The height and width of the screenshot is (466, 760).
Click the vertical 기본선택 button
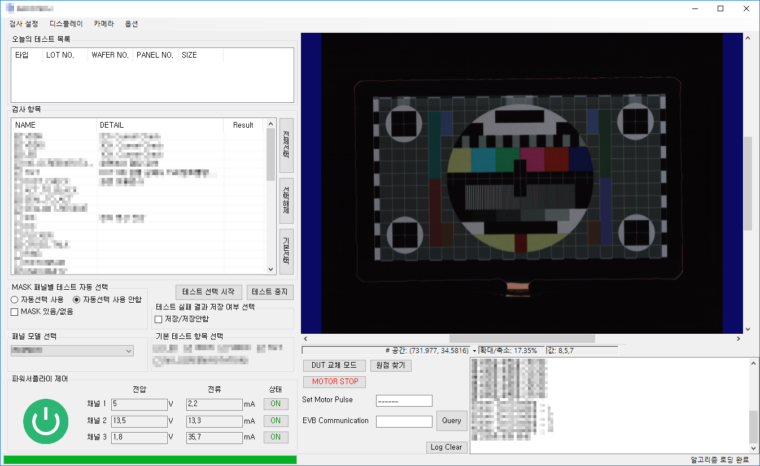click(287, 251)
